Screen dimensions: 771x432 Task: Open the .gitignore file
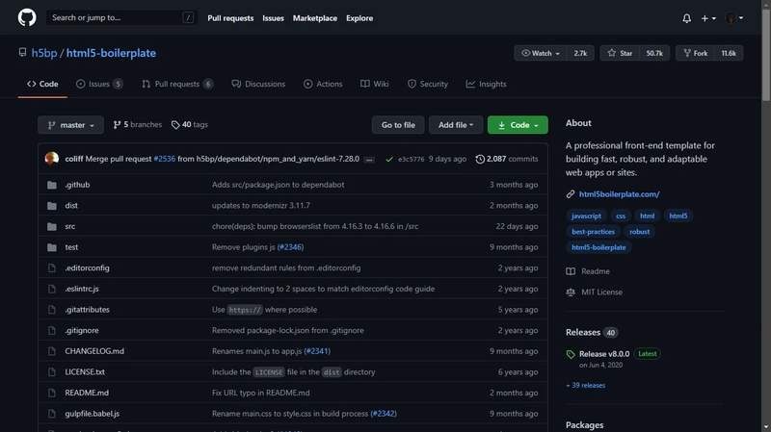coord(82,330)
